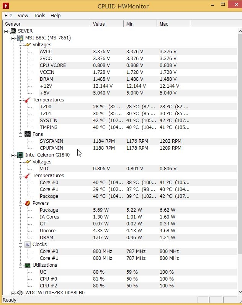Click the MSI B85I motherboard icon
242x305 pixels.
click(x=20, y=38)
